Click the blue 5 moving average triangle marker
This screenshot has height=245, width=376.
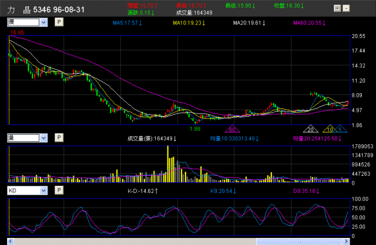pos(340,129)
